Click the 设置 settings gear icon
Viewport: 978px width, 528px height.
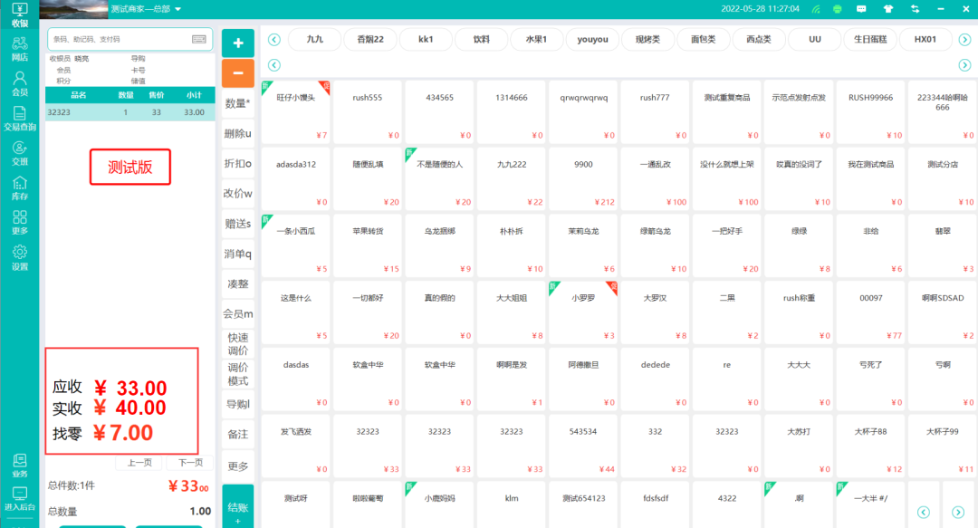point(19,258)
